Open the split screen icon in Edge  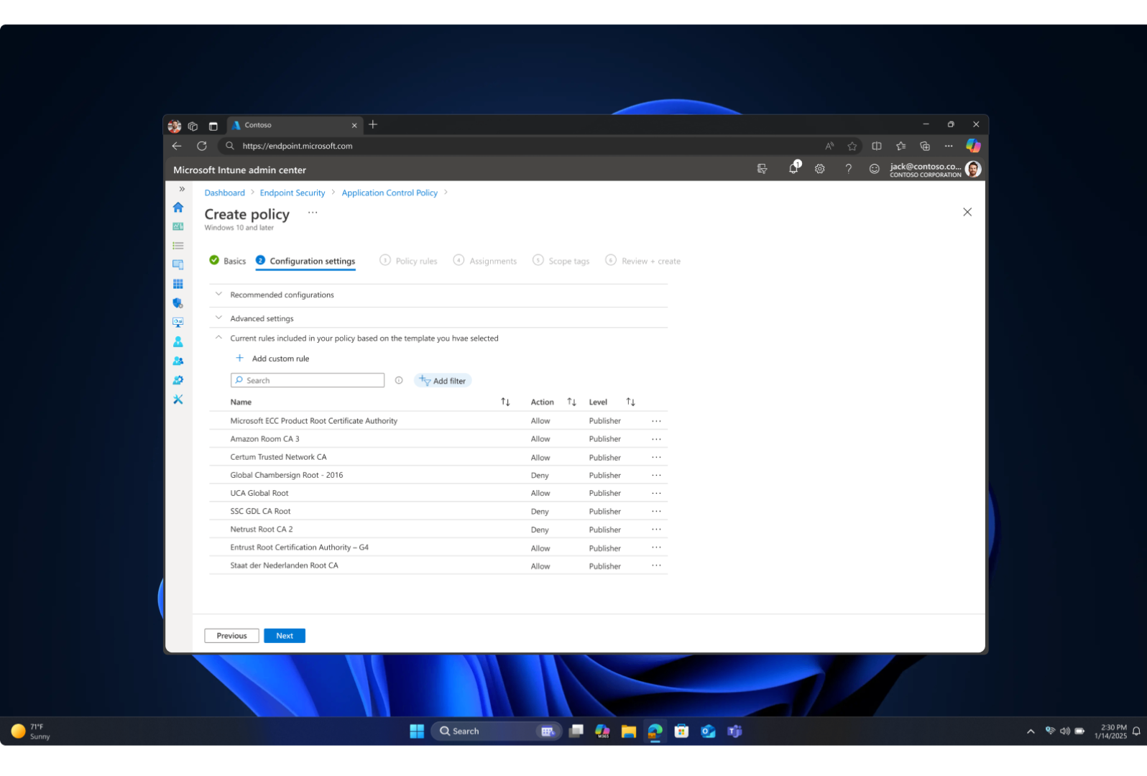pyautogui.click(x=877, y=146)
